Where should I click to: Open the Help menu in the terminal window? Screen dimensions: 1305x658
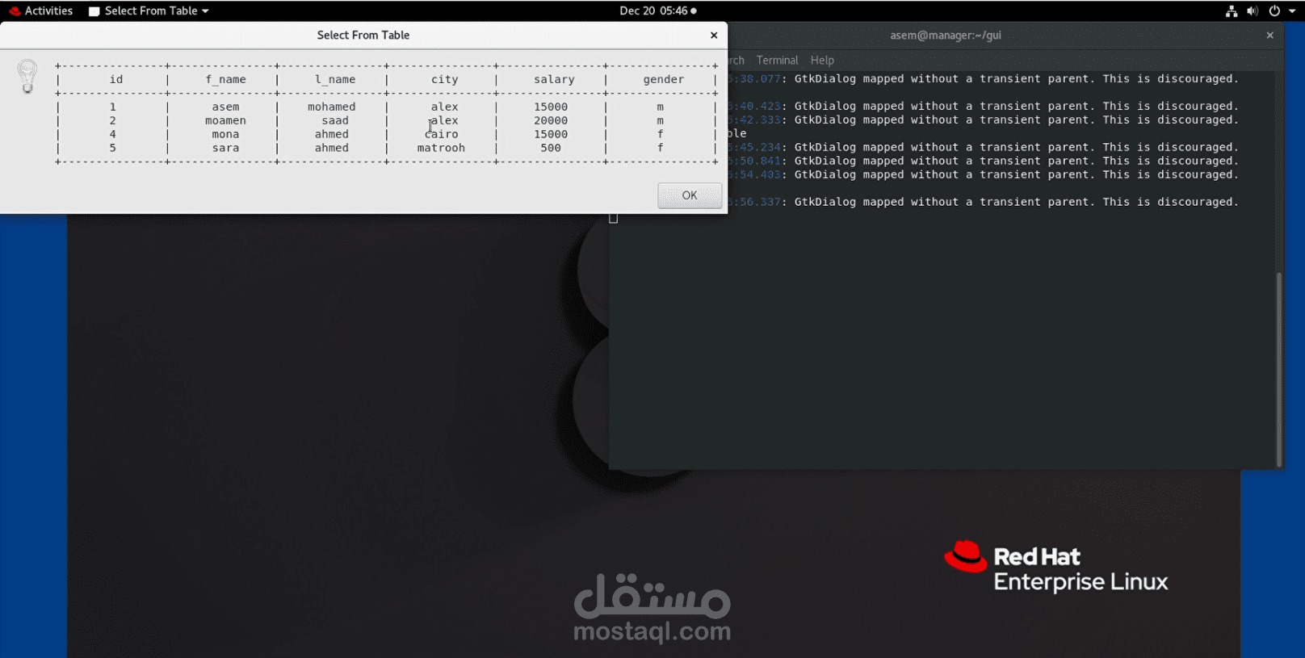tap(822, 61)
